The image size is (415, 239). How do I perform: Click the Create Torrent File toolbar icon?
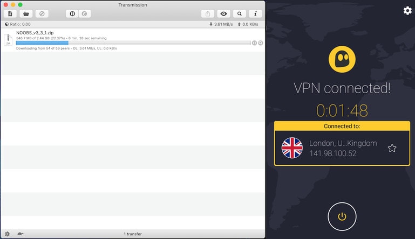click(10, 14)
